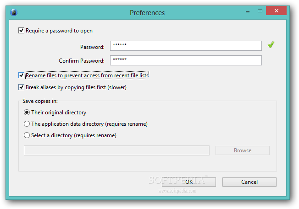Screen dimensions: 299x209
Task: Click the application icon in the title bar
Action: pos(14,12)
